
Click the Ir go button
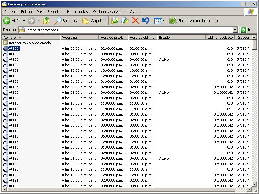246,30
